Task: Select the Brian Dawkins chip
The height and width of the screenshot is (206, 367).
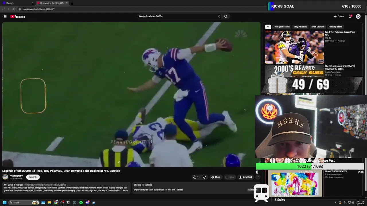Action: pyautogui.click(x=318, y=27)
